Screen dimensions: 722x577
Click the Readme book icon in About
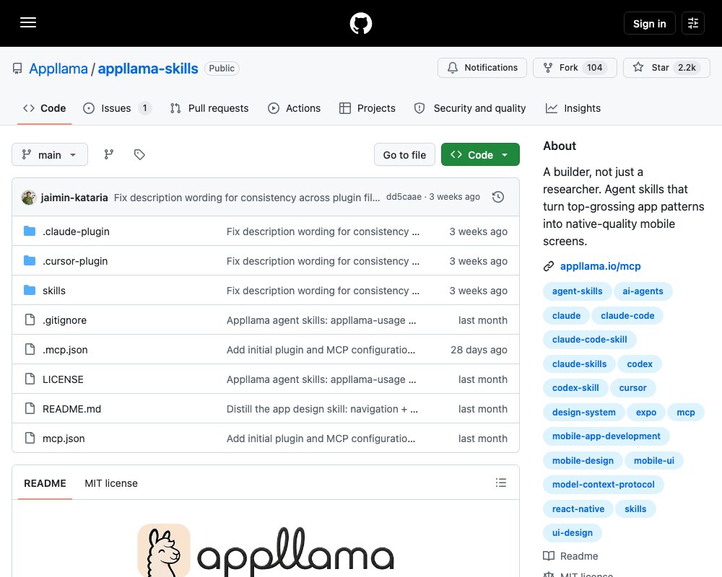(549, 556)
